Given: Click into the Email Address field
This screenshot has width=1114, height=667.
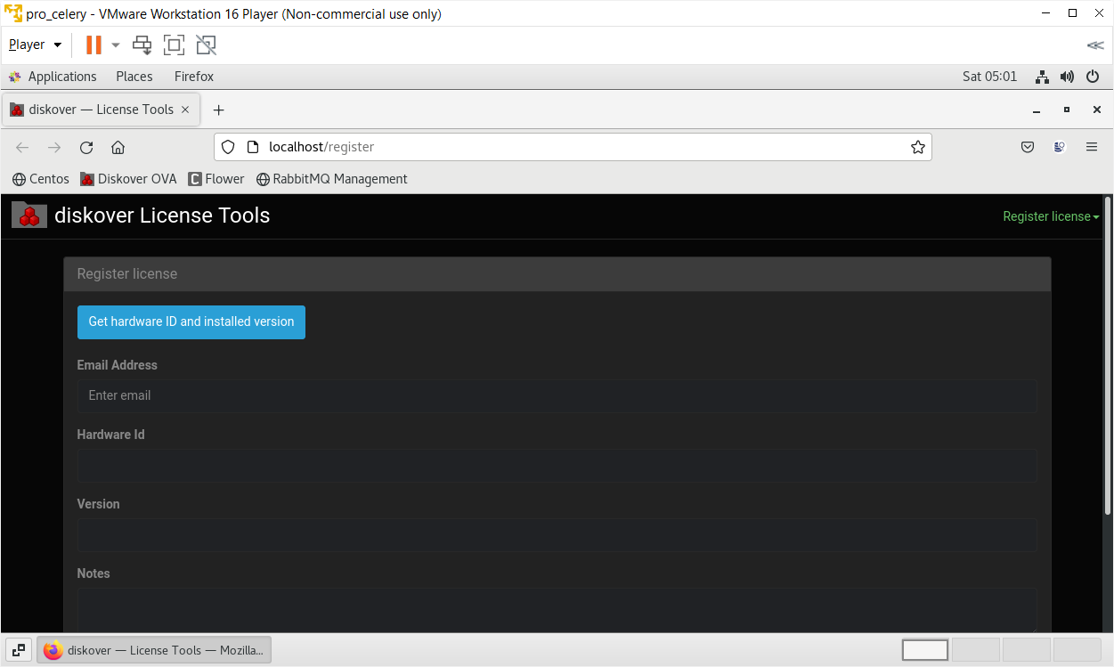Looking at the screenshot, I should pos(557,395).
